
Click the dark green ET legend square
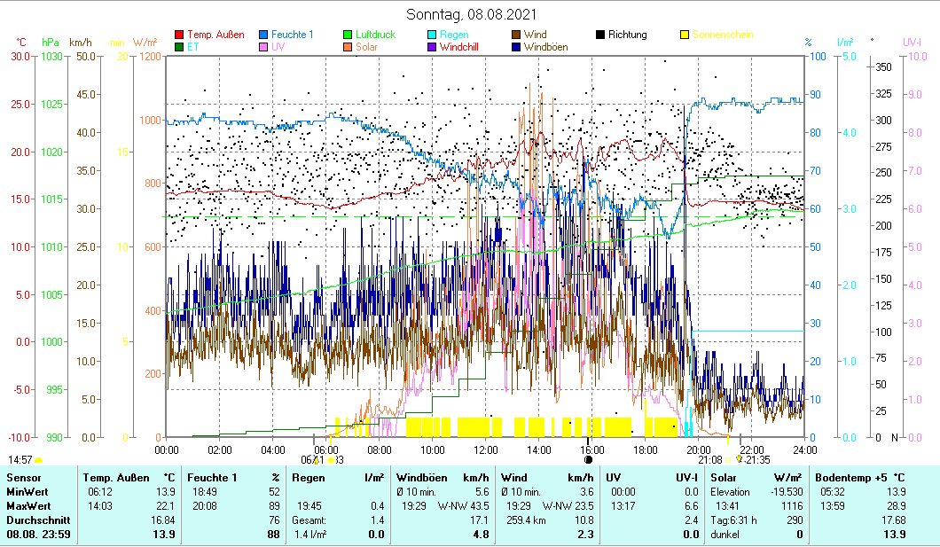[180, 47]
